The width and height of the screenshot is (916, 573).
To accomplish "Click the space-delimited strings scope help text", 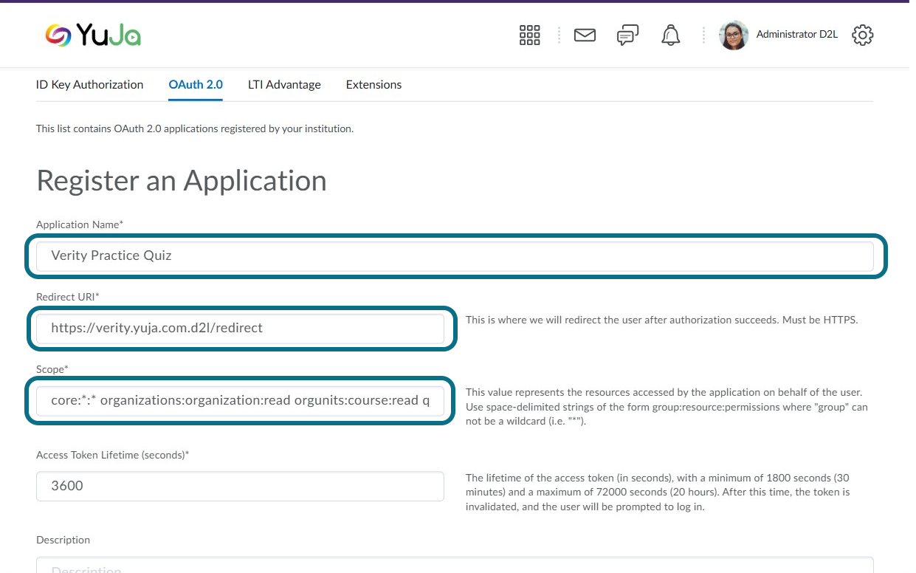I will tap(667, 407).
